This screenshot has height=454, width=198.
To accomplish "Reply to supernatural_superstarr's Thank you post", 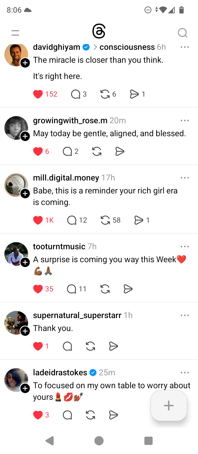I will (67, 346).
